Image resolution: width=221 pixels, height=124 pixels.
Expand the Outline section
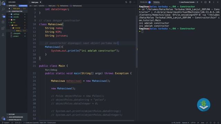click(x=17, y=114)
